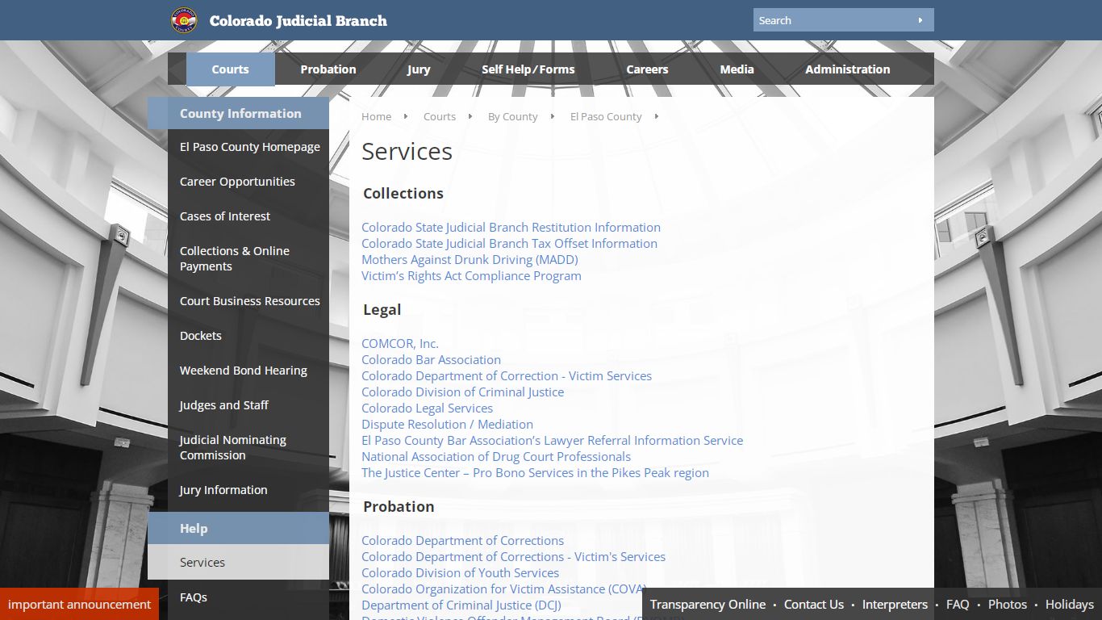Open Interpreters footer link

coord(895,605)
